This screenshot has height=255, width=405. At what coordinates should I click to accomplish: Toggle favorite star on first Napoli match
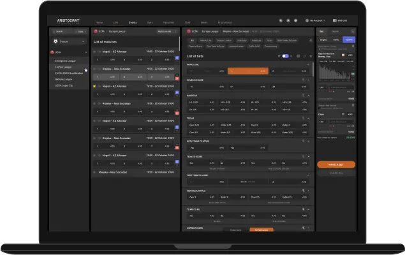click(94, 52)
